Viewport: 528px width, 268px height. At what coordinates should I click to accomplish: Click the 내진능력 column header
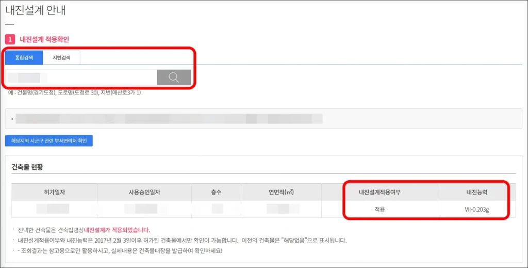(x=477, y=192)
